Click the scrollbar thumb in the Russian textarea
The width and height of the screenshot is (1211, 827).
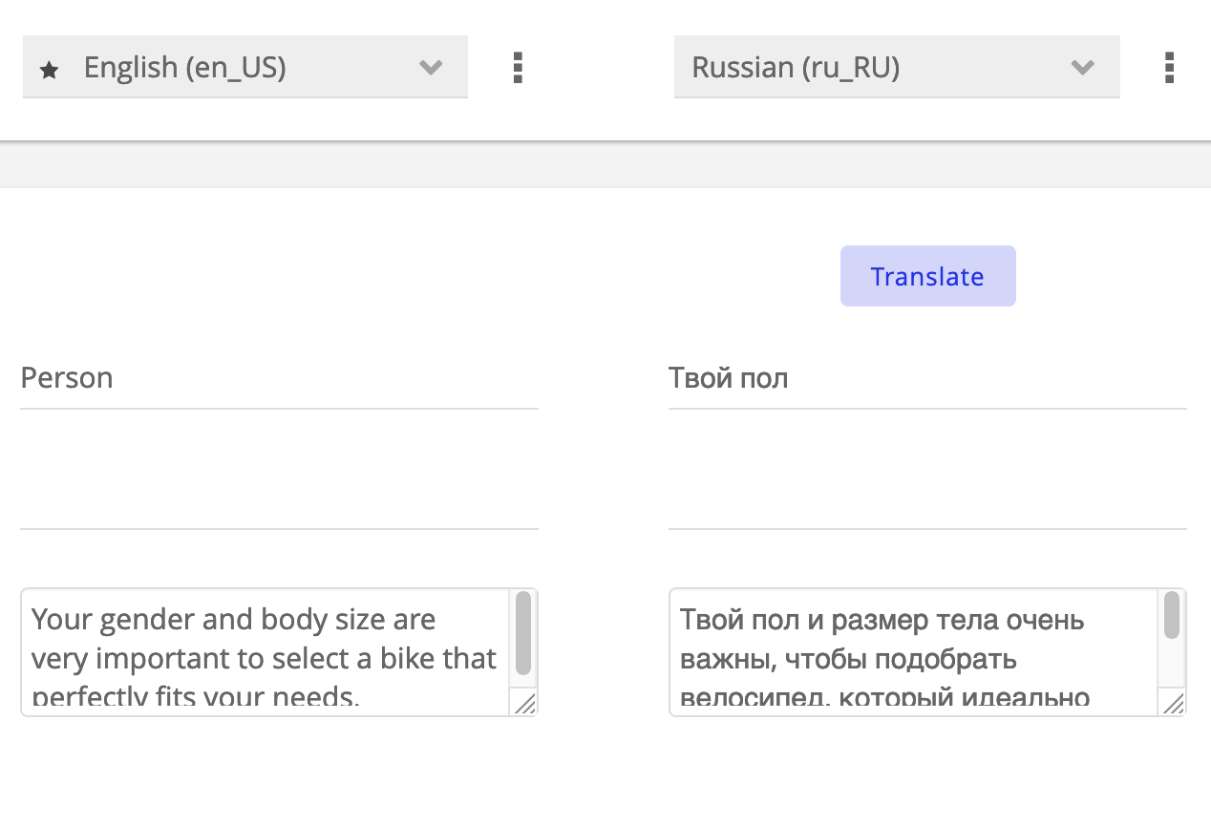1172,615
